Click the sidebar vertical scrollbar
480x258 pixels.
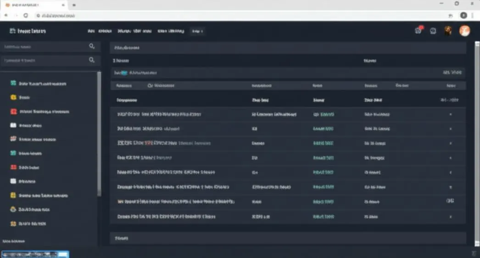click(x=99, y=134)
